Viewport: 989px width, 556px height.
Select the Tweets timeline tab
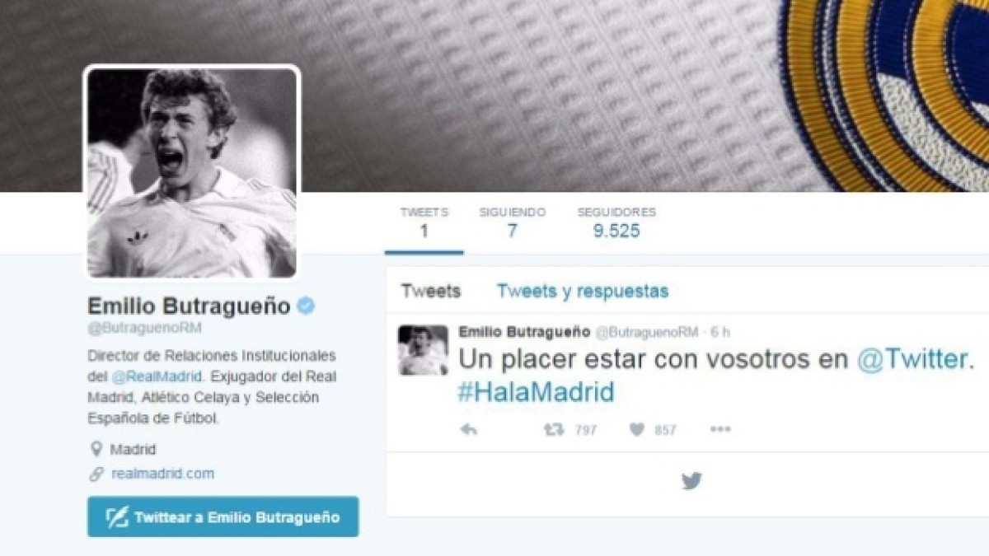(430, 291)
